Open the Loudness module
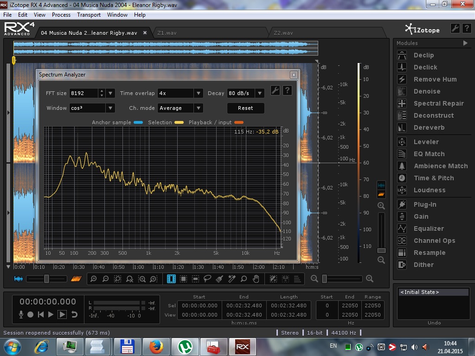This screenshot has width=475, height=356. click(430, 190)
